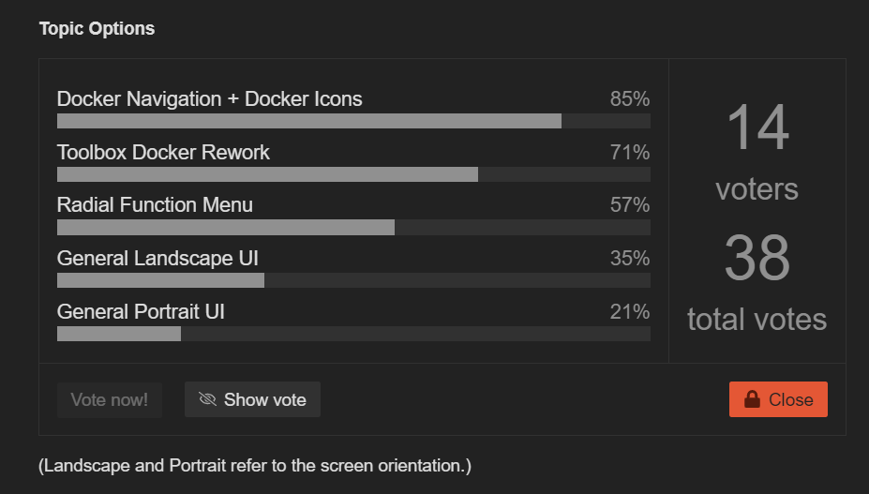This screenshot has width=869, height=494.
Task: Click the 71% percentage label
Action: tap(629, 152)
